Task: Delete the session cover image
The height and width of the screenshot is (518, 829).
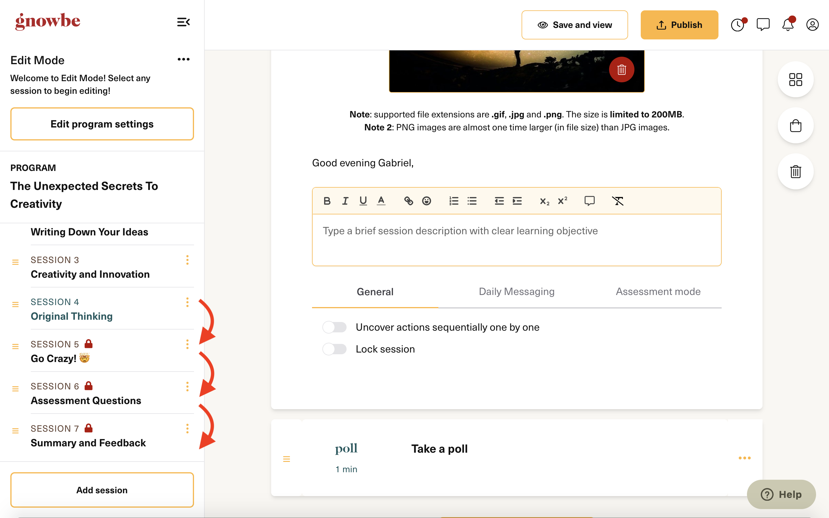Action: 621,70
